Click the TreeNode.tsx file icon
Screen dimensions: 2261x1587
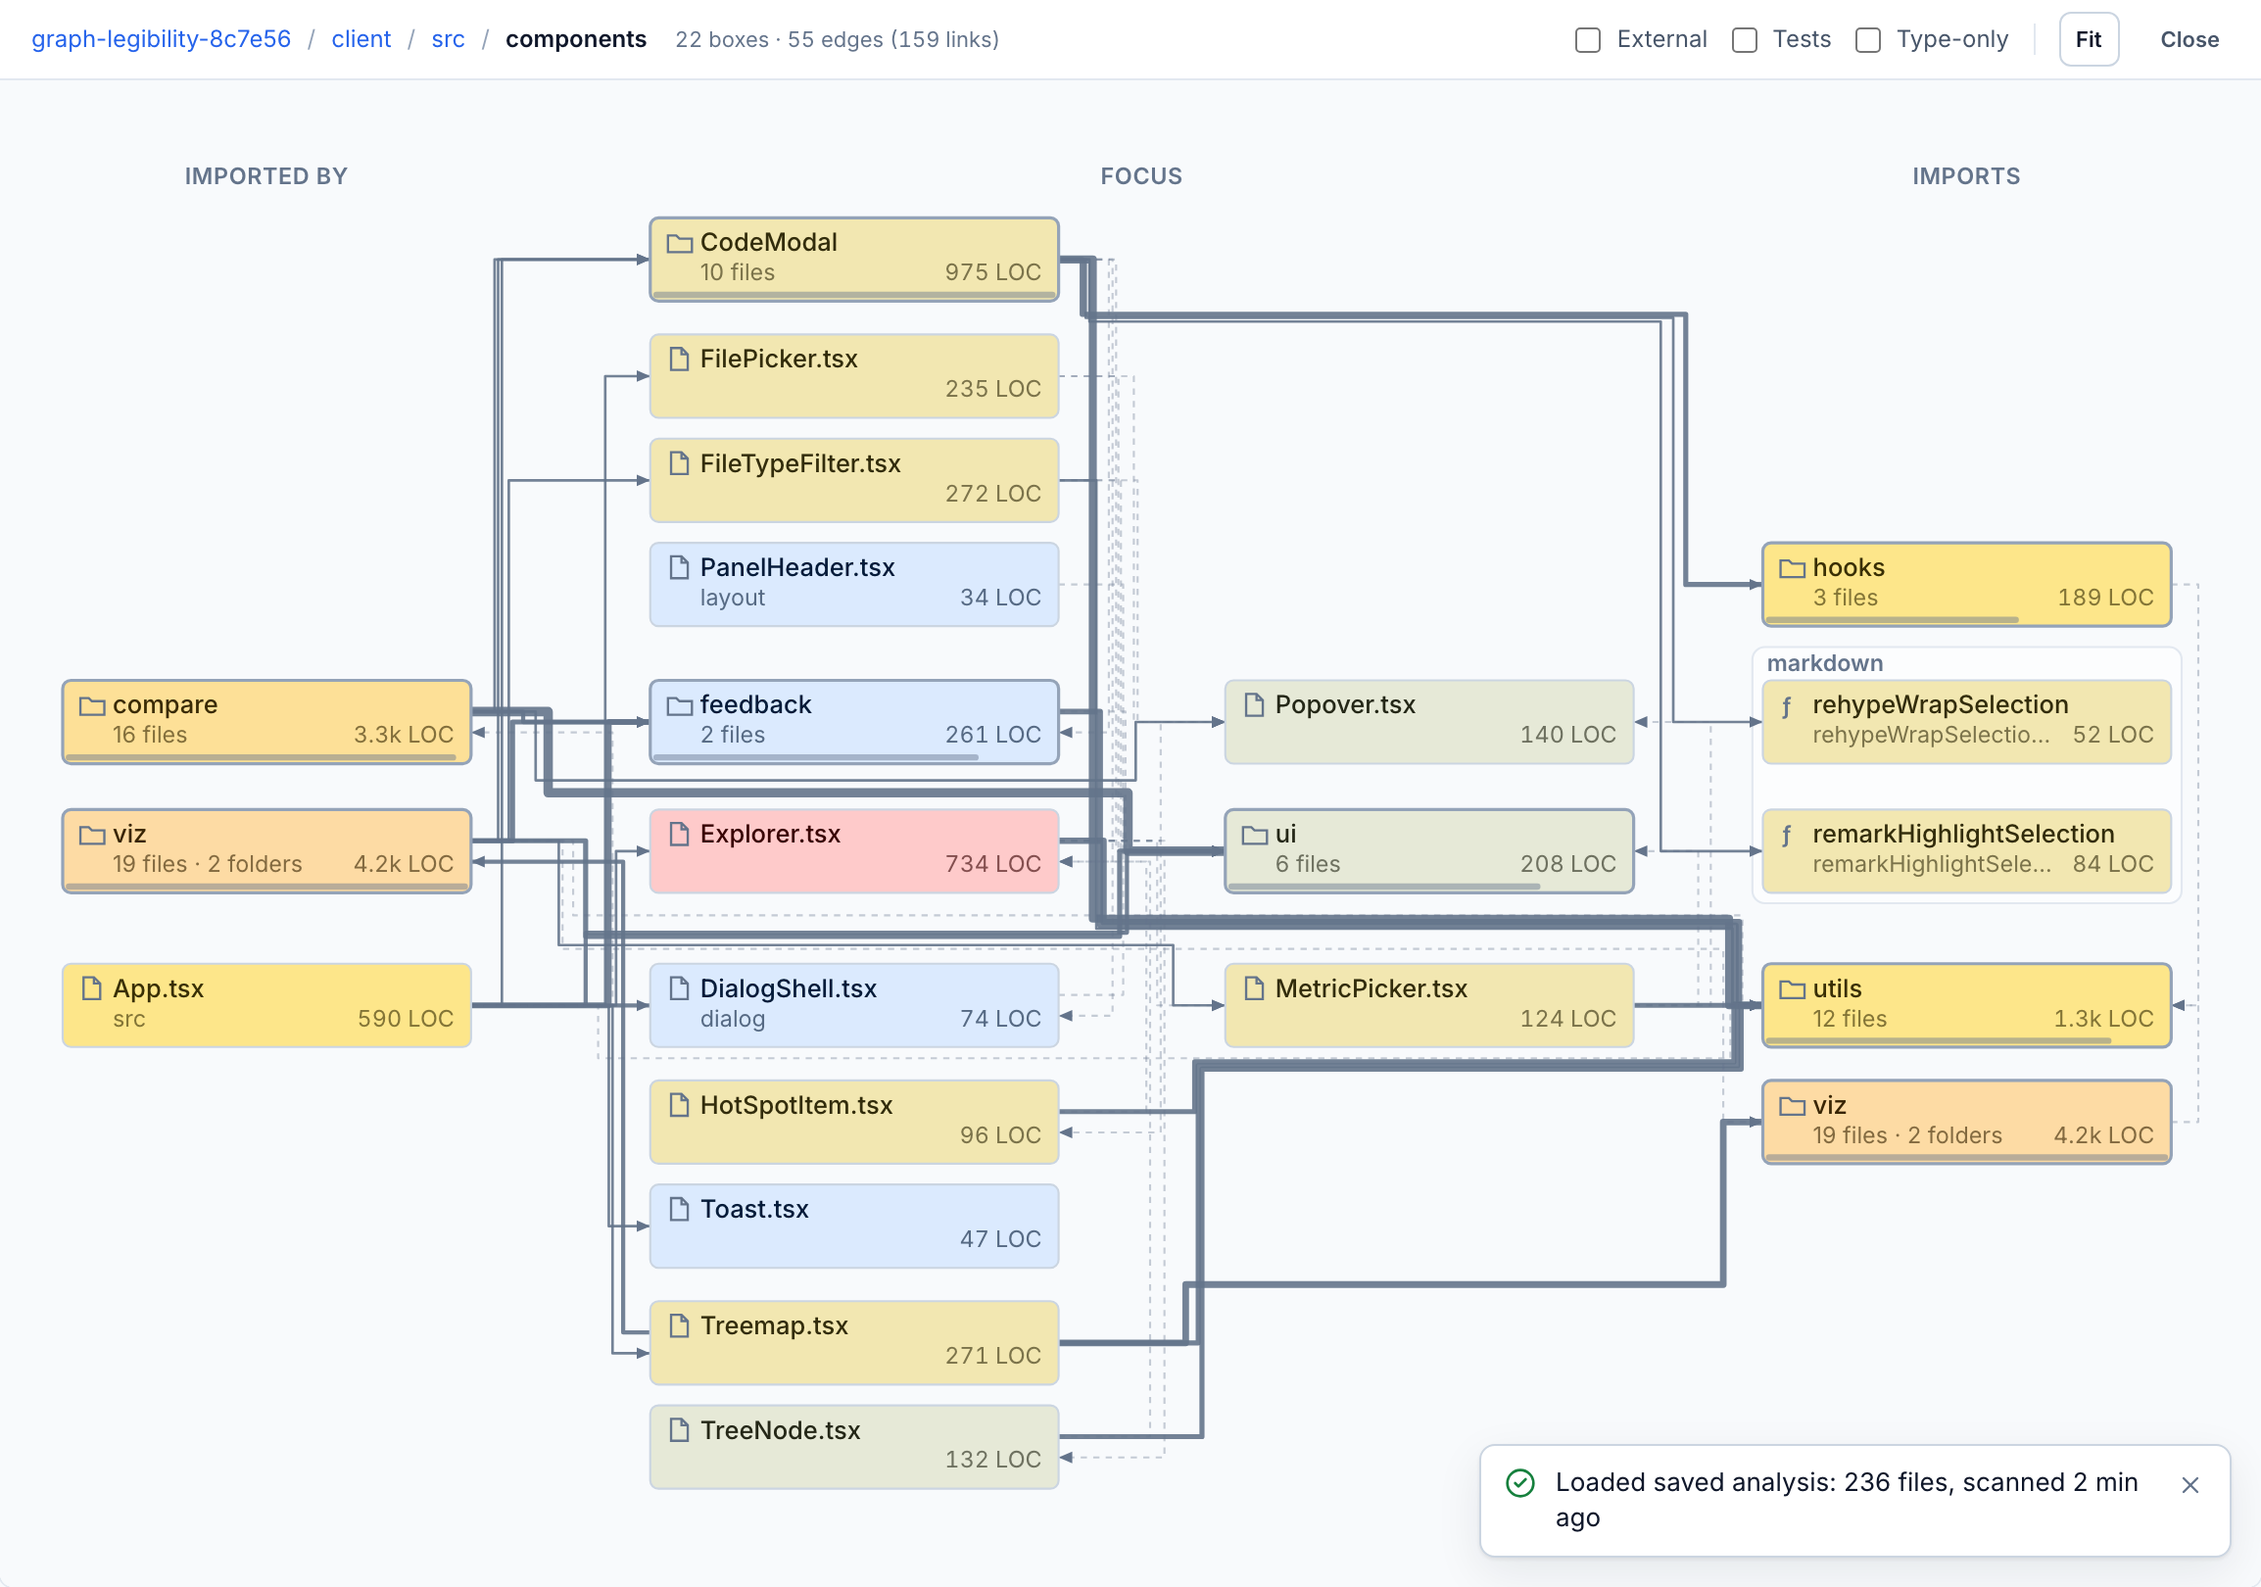coord(680,1429)
